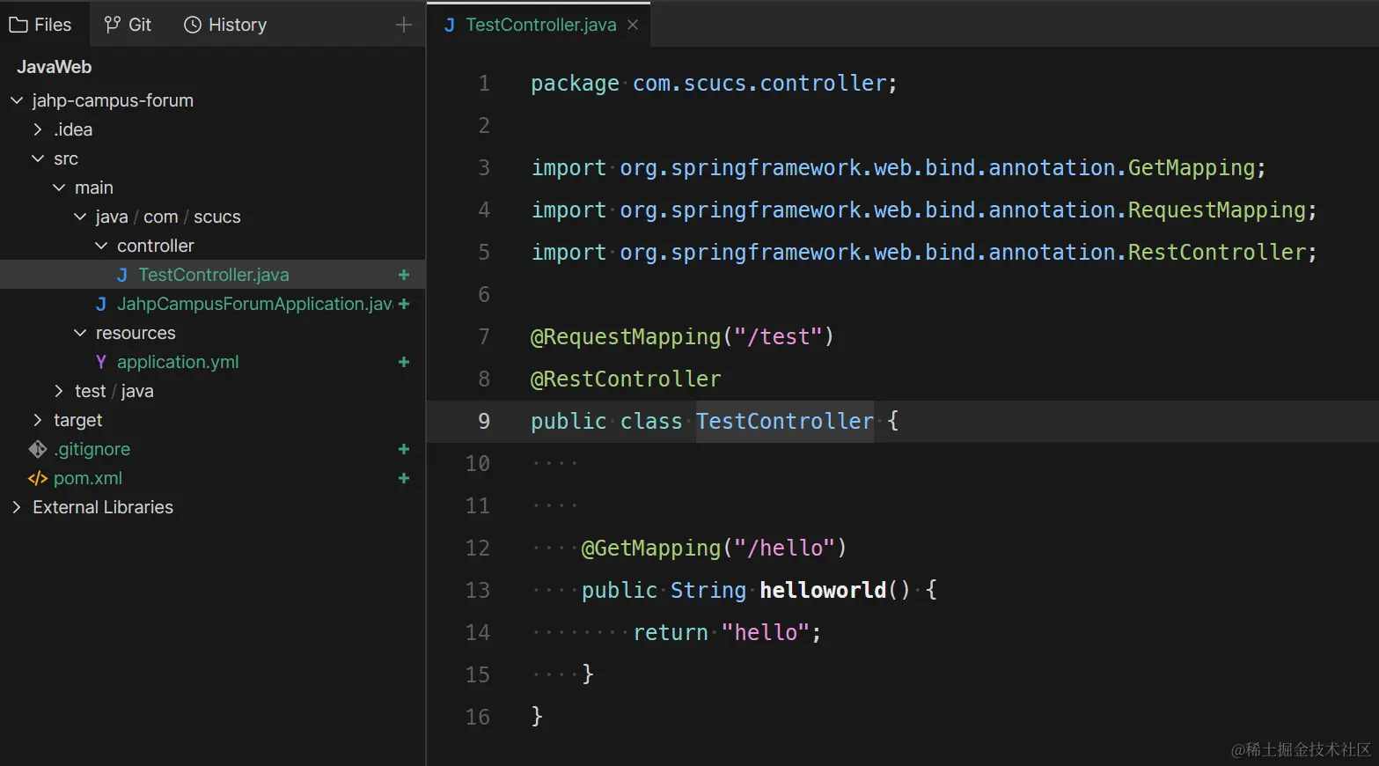This screenshot has width=1379, height=766.
Task: Close the TestController.java tab
Action: 632,25
